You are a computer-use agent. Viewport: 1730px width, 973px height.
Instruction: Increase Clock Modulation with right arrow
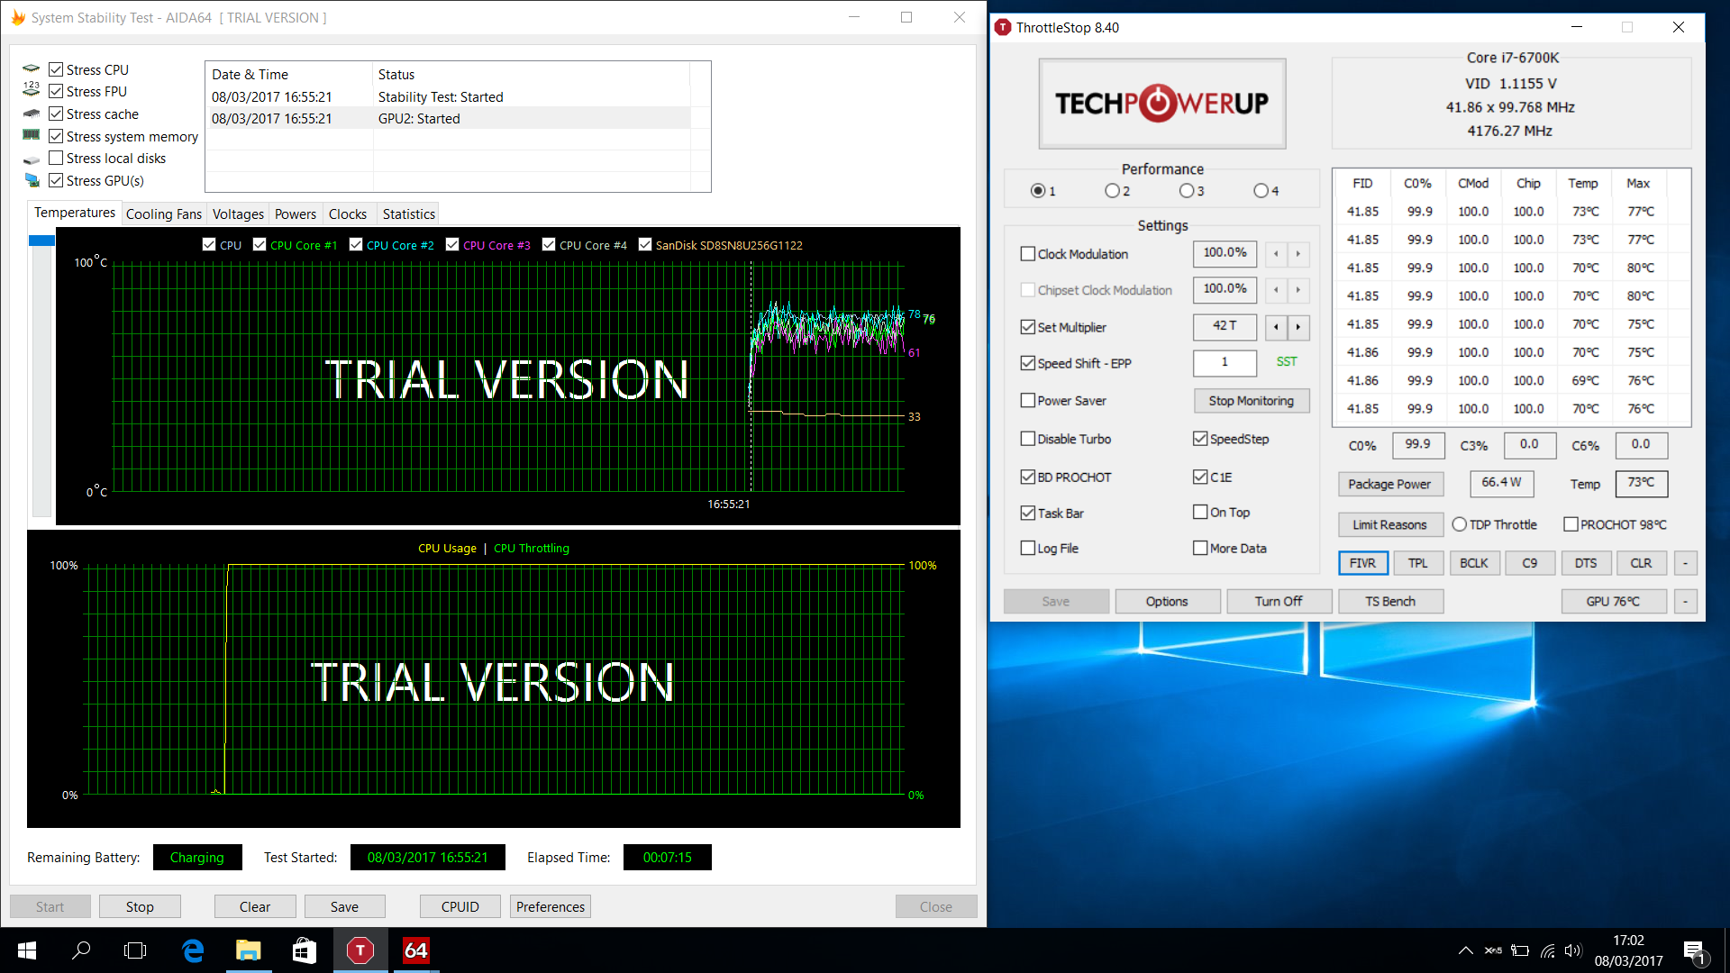[1298, 254]
